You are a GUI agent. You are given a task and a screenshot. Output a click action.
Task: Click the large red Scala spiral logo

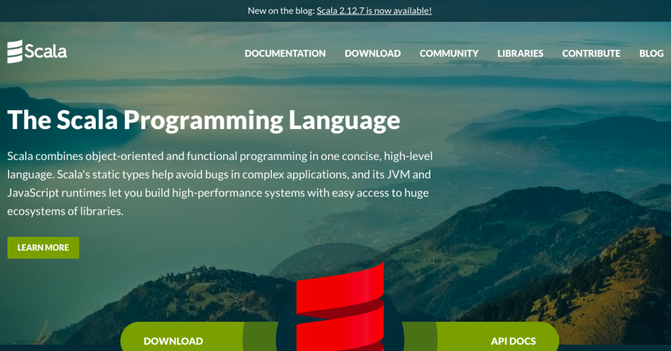(x=340, y=307)
